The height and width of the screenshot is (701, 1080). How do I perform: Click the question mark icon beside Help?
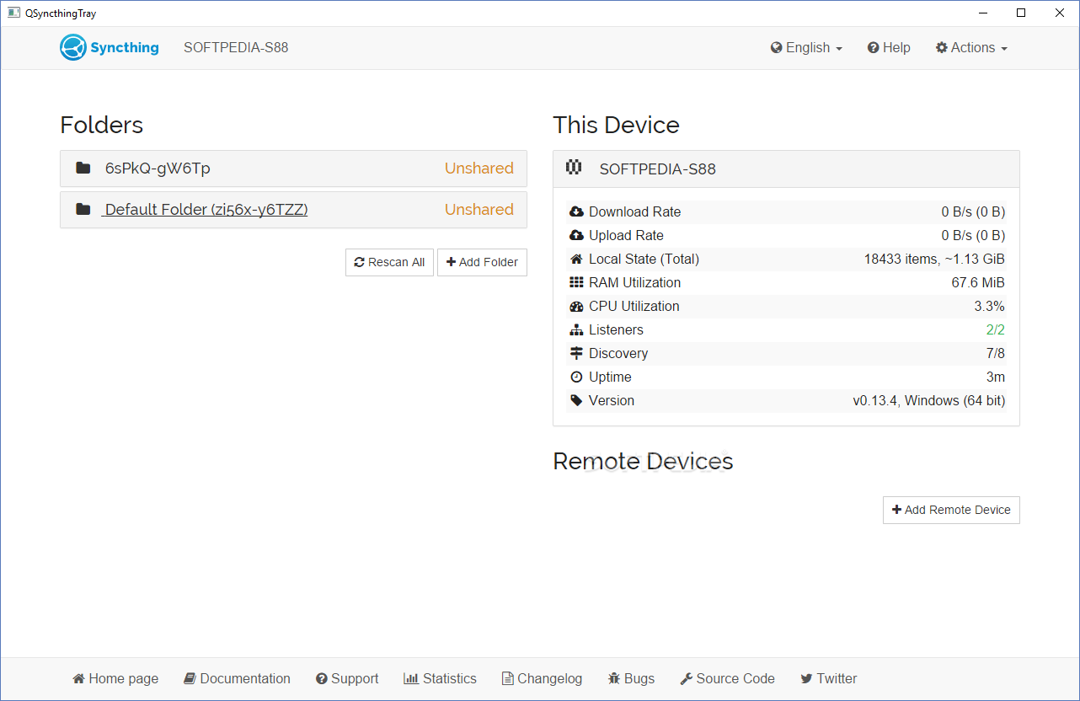pos(874,48)
